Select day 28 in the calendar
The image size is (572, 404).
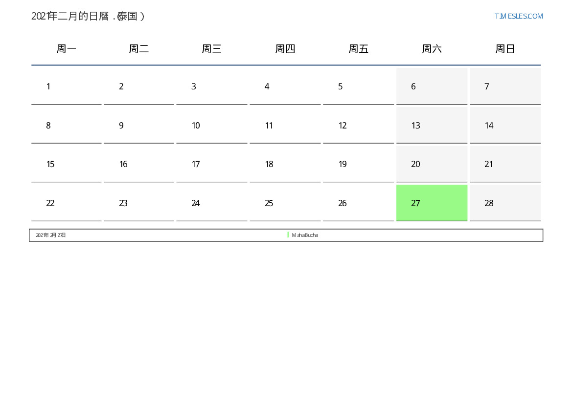(x=505, y=203)
